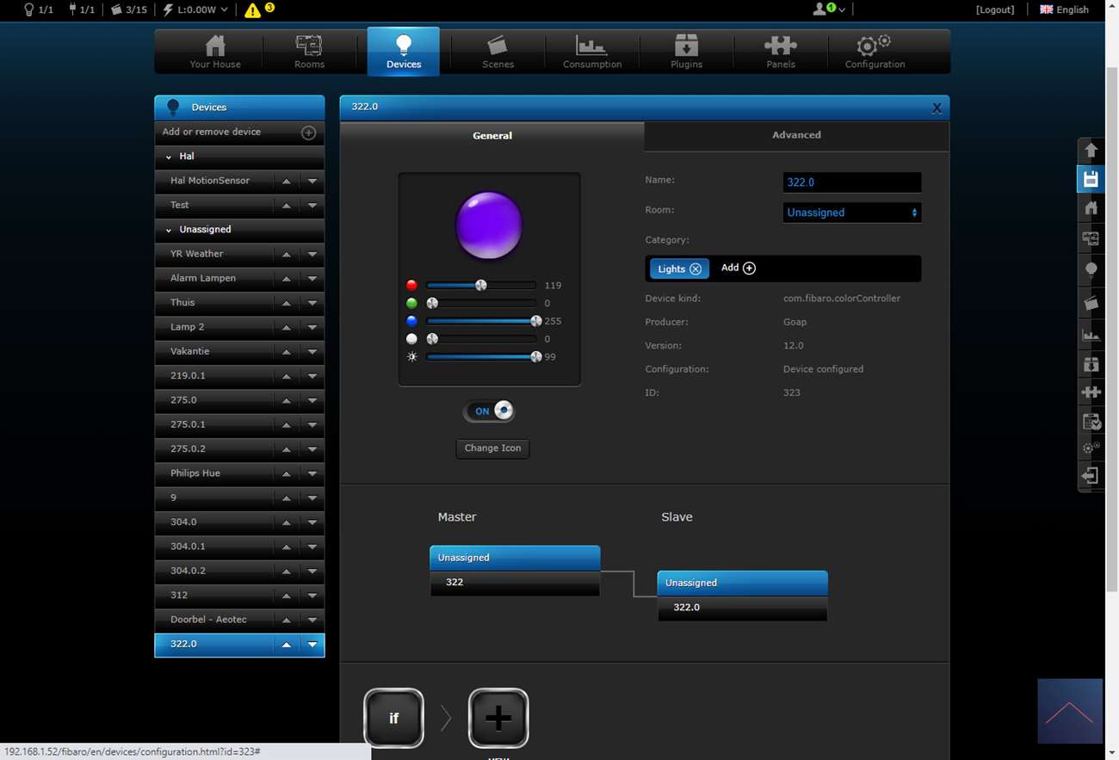Collapse the Unassigned devices group

point(169,230)
